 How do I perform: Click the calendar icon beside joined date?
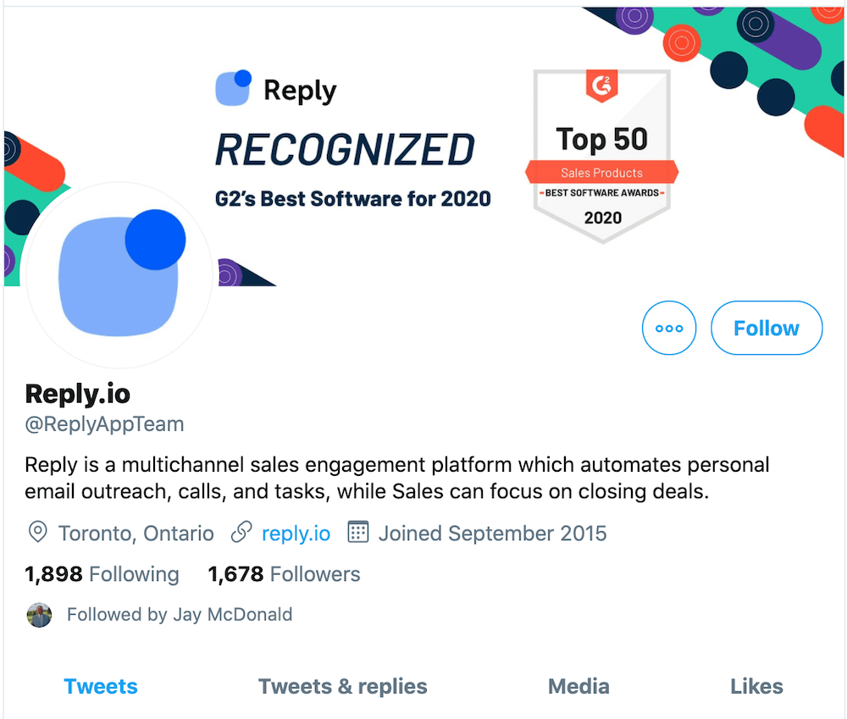357,533
